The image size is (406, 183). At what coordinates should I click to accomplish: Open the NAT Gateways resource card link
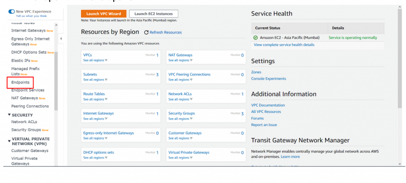pyautogui.click(x=180, y=55)
